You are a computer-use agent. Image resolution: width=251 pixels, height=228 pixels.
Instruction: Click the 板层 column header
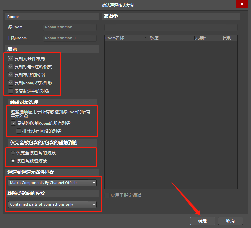(x=167, y=38)
